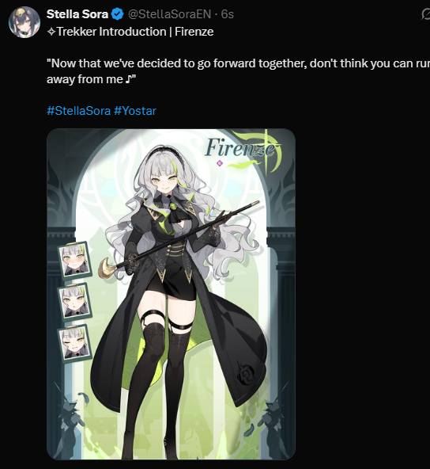Open the #StellaSora hashtag
This screenshot has height=469, width=430.
click(79, 111)
